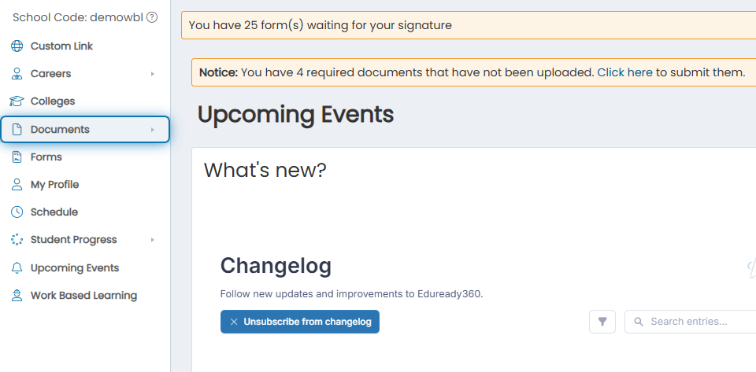
Task: Open the changelog filter funnel button
Action: [602, 322]
